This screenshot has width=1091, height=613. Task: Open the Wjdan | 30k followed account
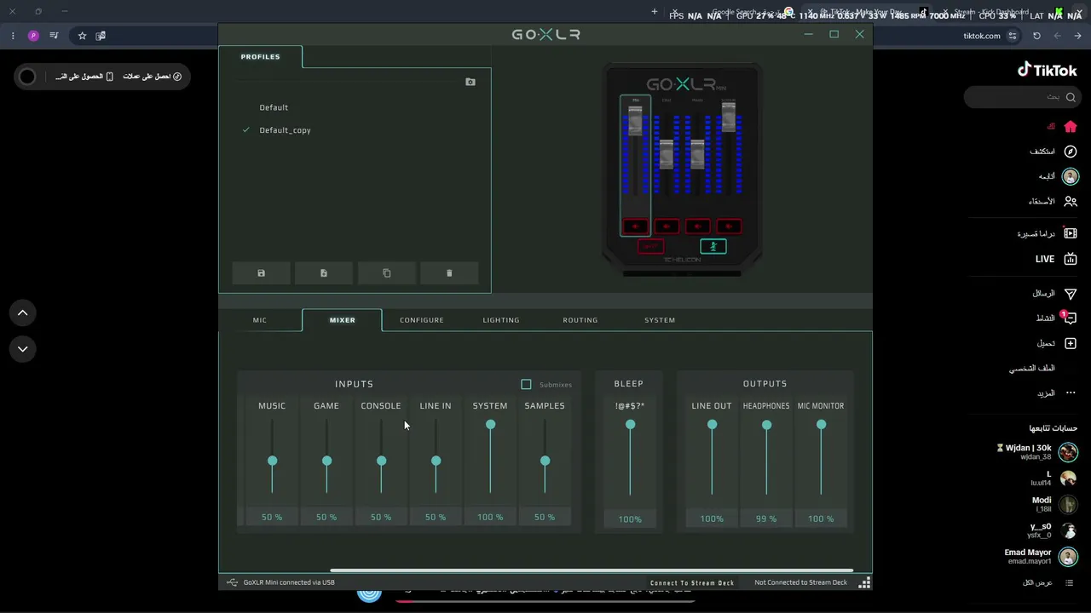(1037, 452)
